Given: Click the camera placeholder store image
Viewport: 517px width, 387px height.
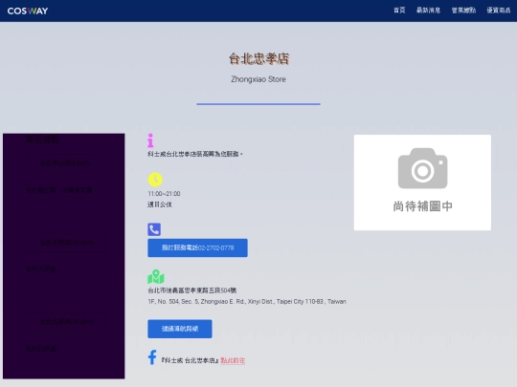Looking at the screenshot, I should (x=422, y=183).
